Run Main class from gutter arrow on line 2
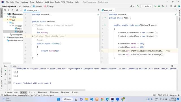Viewport: 181px width, 102px height. [x=105, y=18]
